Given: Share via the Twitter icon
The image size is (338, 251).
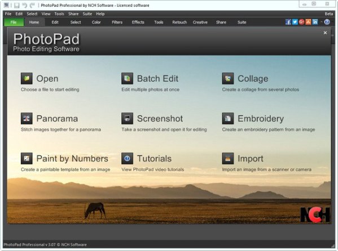Looking at the screenshot, I should (295, 22).
